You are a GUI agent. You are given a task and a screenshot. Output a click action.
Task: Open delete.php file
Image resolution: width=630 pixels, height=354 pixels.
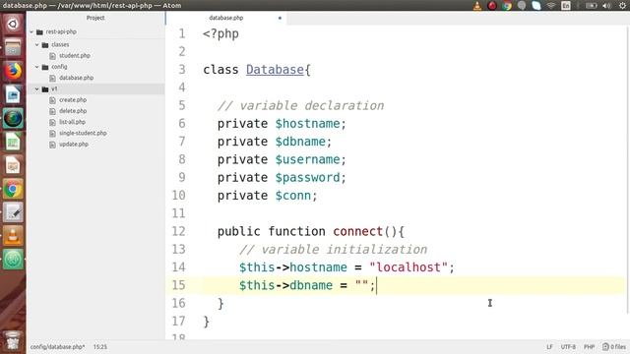pos(73,111)
